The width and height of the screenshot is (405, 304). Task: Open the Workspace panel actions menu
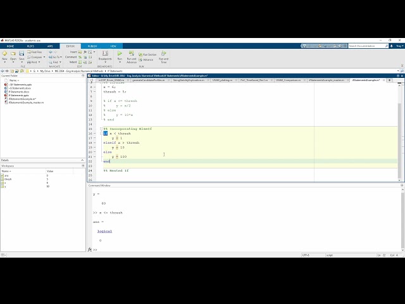click(83, 166)
